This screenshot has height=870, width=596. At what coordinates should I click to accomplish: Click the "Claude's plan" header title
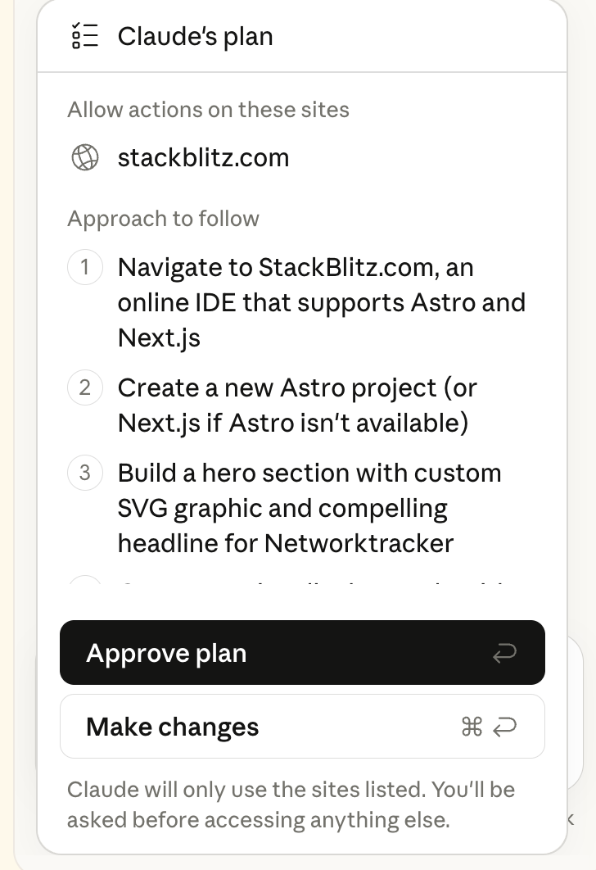tap(195, 36)
